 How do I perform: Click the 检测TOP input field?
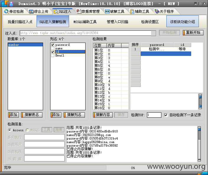click(154, 115)
